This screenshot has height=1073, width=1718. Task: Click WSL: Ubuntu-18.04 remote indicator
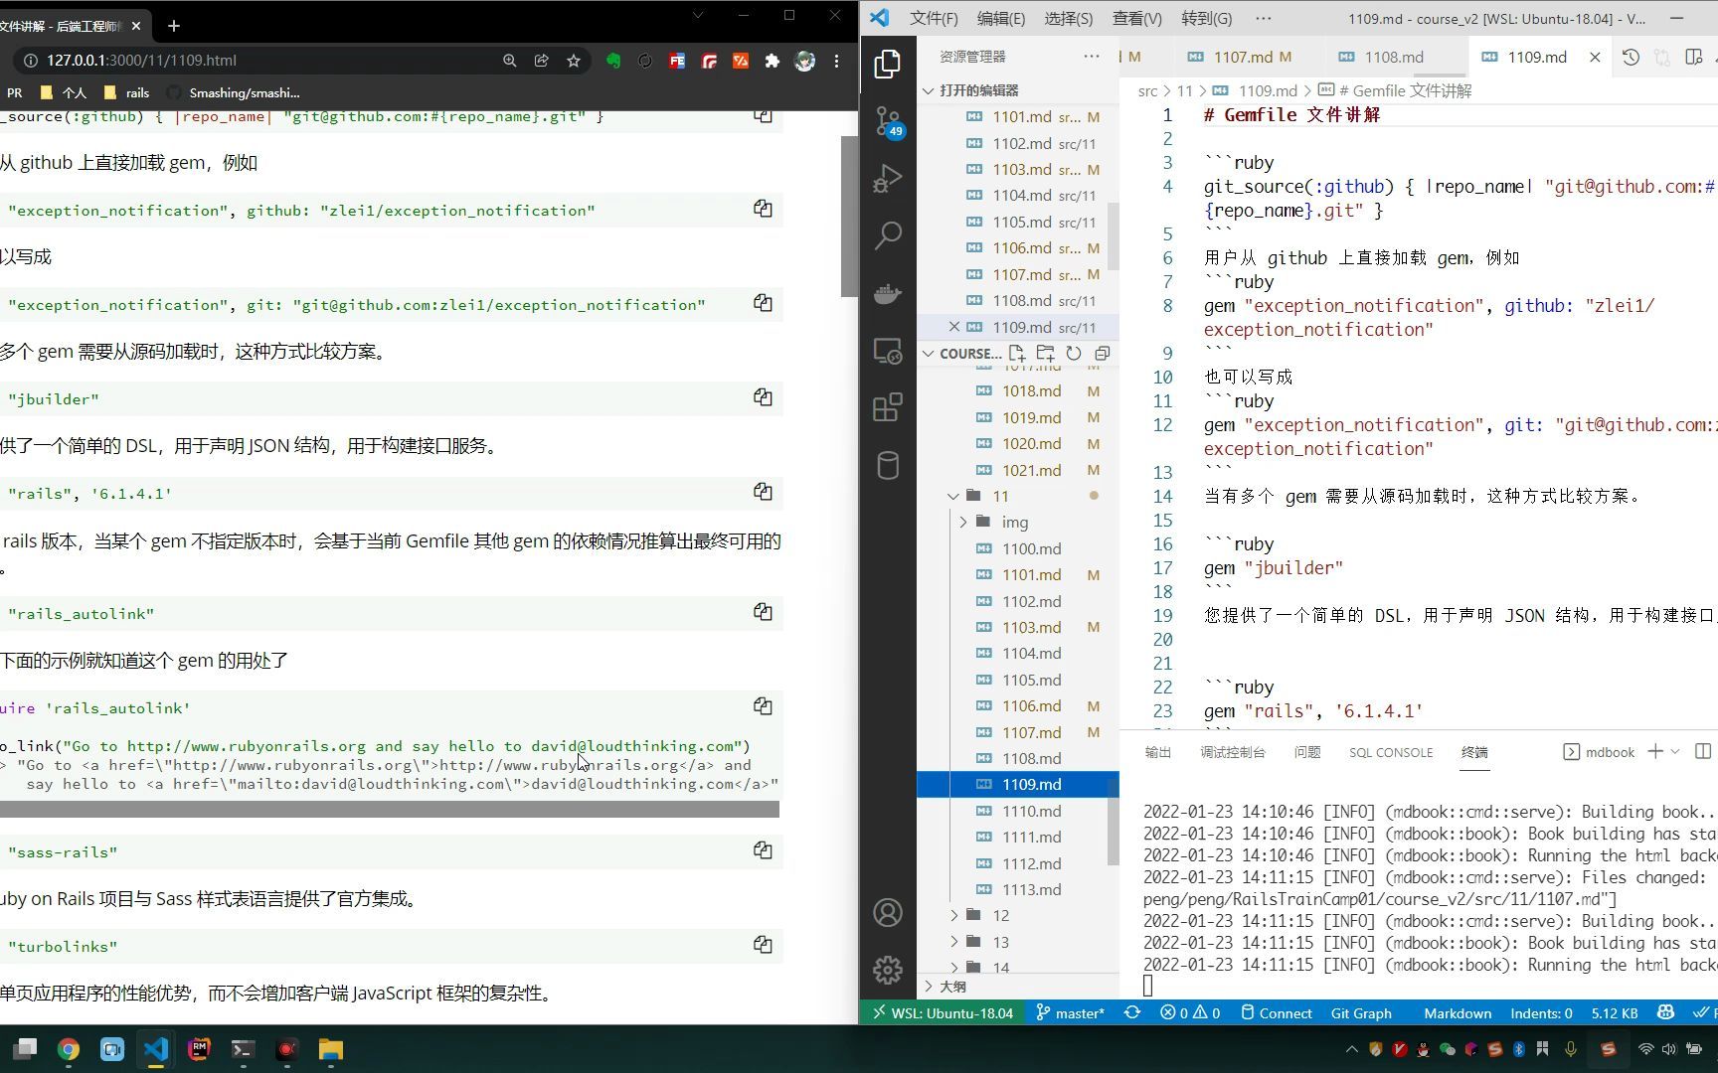[943, 1013]
